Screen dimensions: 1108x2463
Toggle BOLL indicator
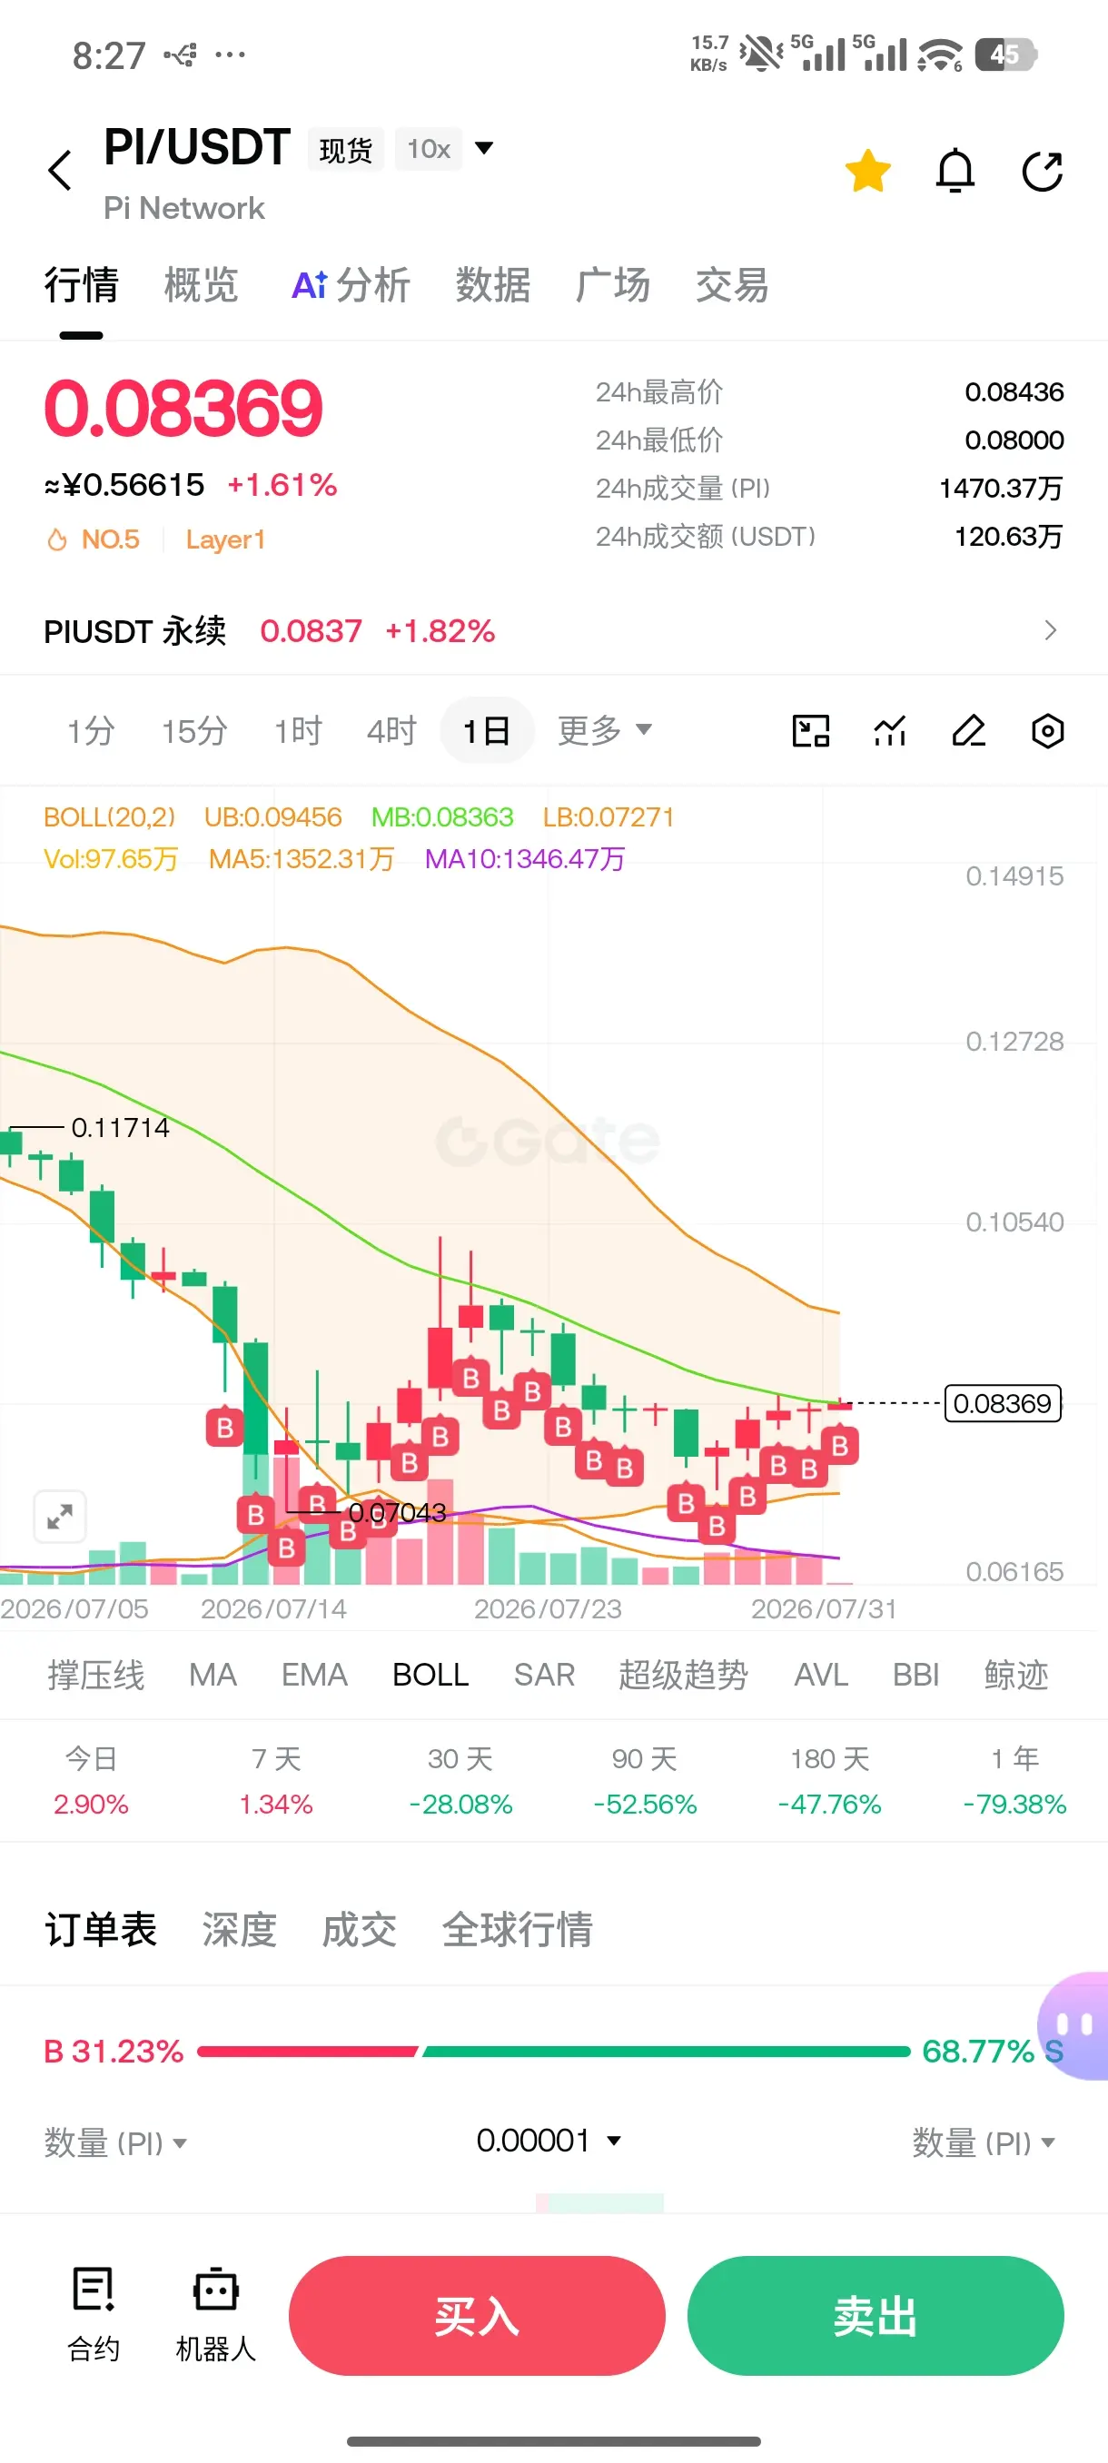point(430,1675)
